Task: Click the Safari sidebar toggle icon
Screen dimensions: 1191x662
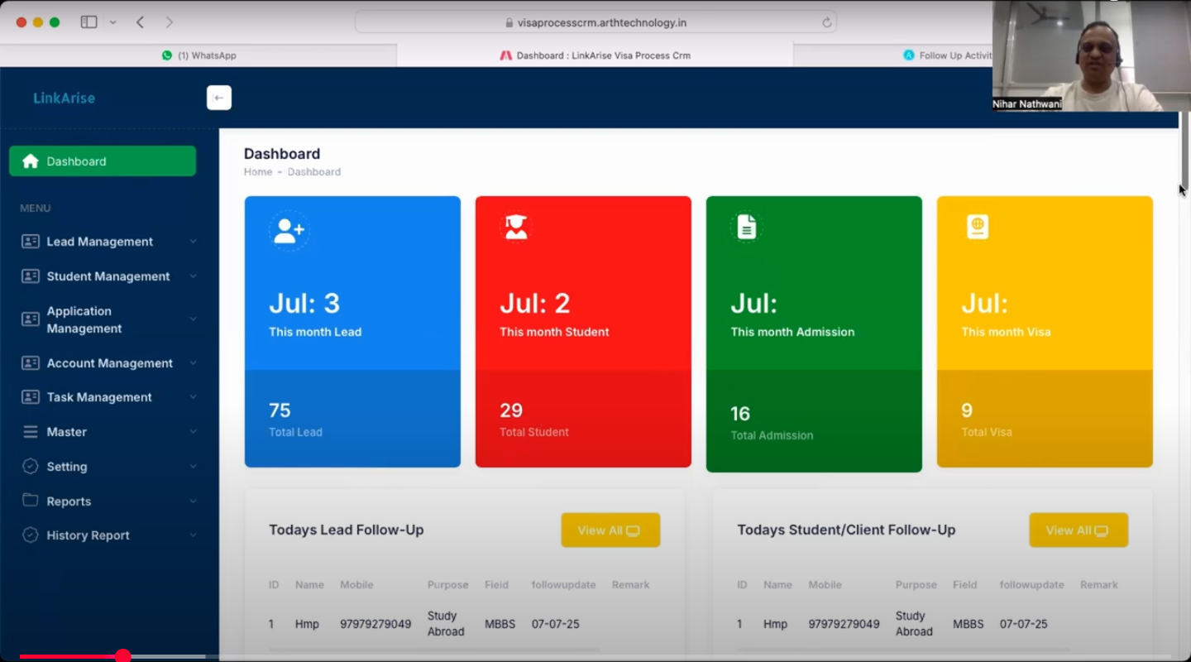Action: coord(88,22)
